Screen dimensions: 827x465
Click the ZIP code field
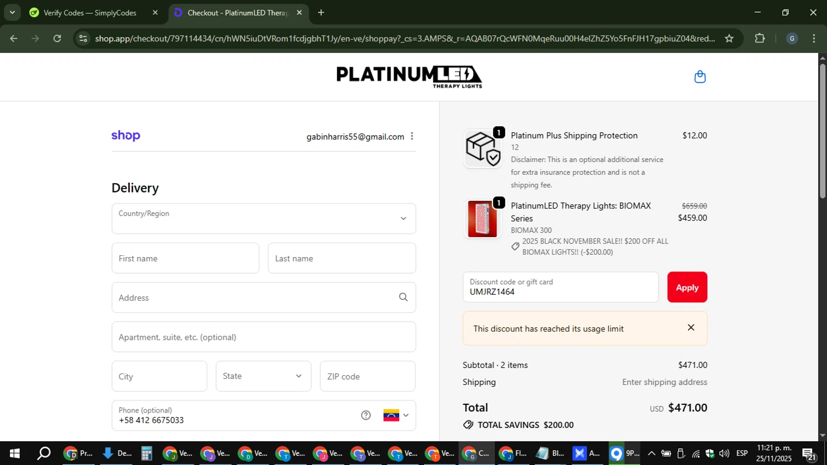[368, 376]
